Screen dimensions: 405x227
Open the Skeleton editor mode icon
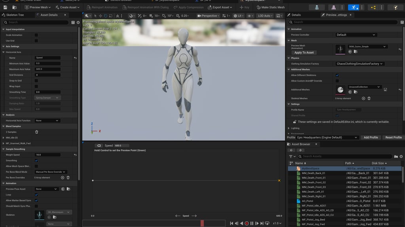317,7
